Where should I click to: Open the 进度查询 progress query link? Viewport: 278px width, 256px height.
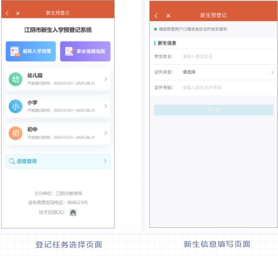27,161
